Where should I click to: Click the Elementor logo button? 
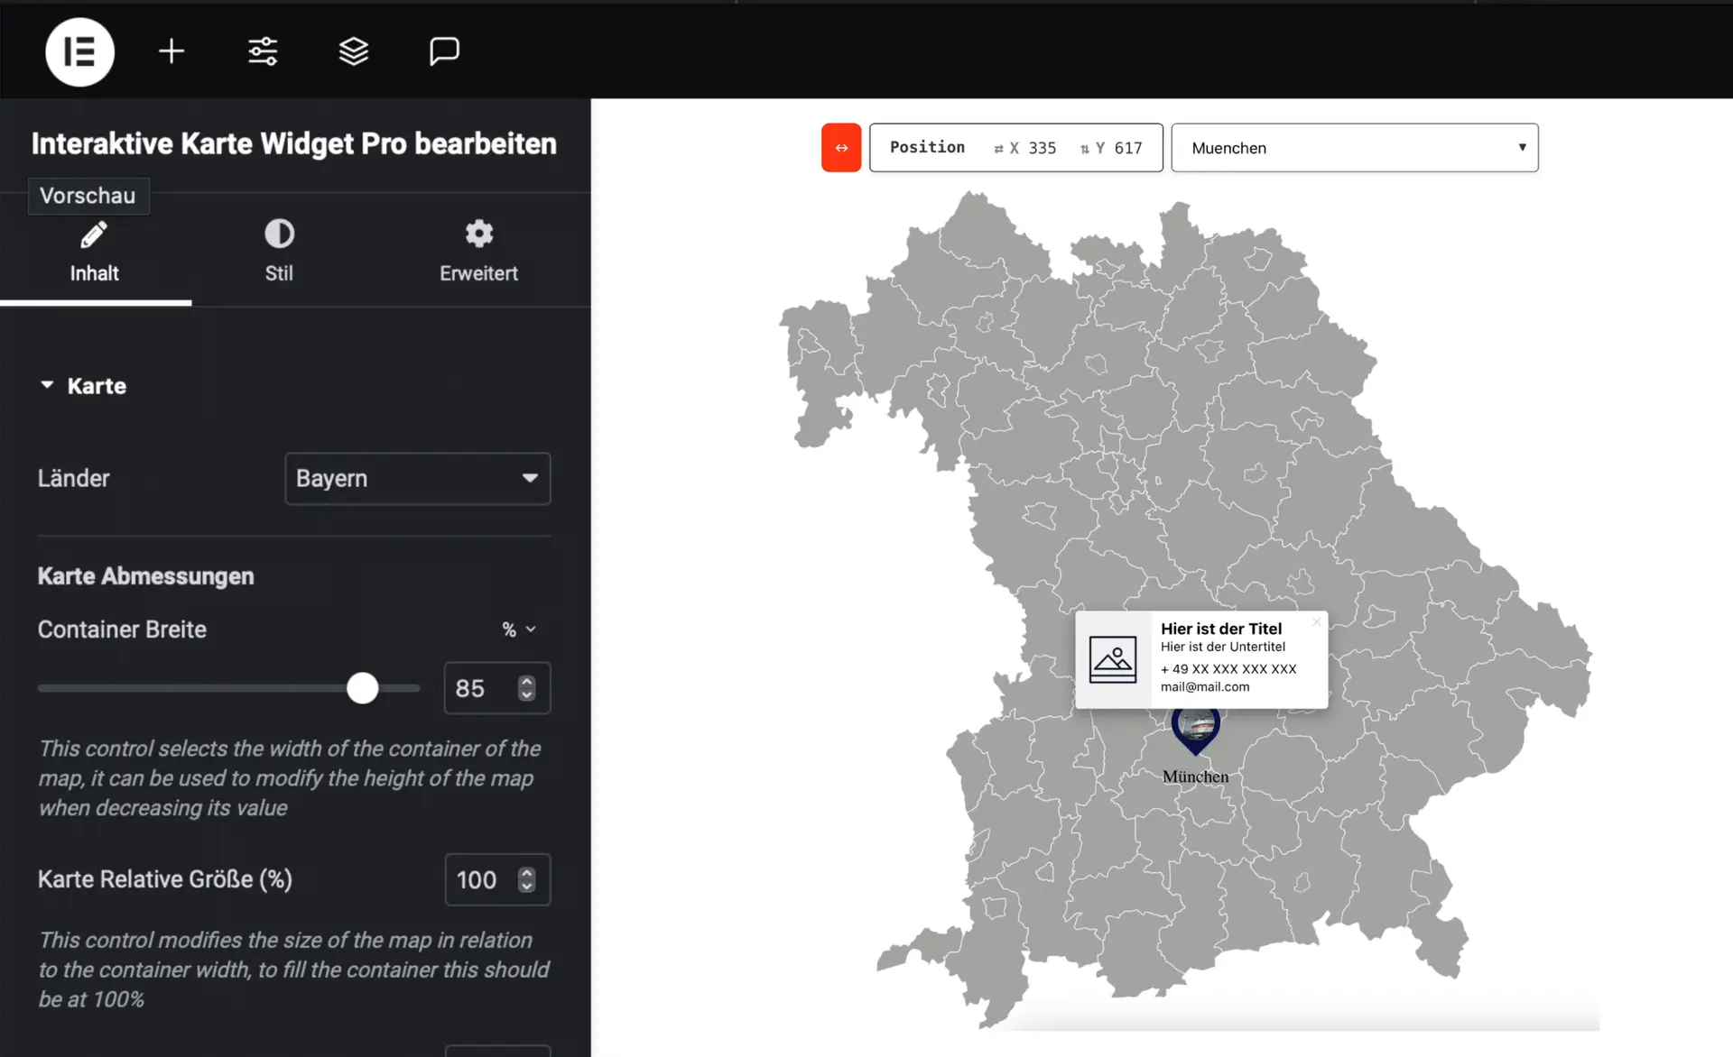point(80,51)
